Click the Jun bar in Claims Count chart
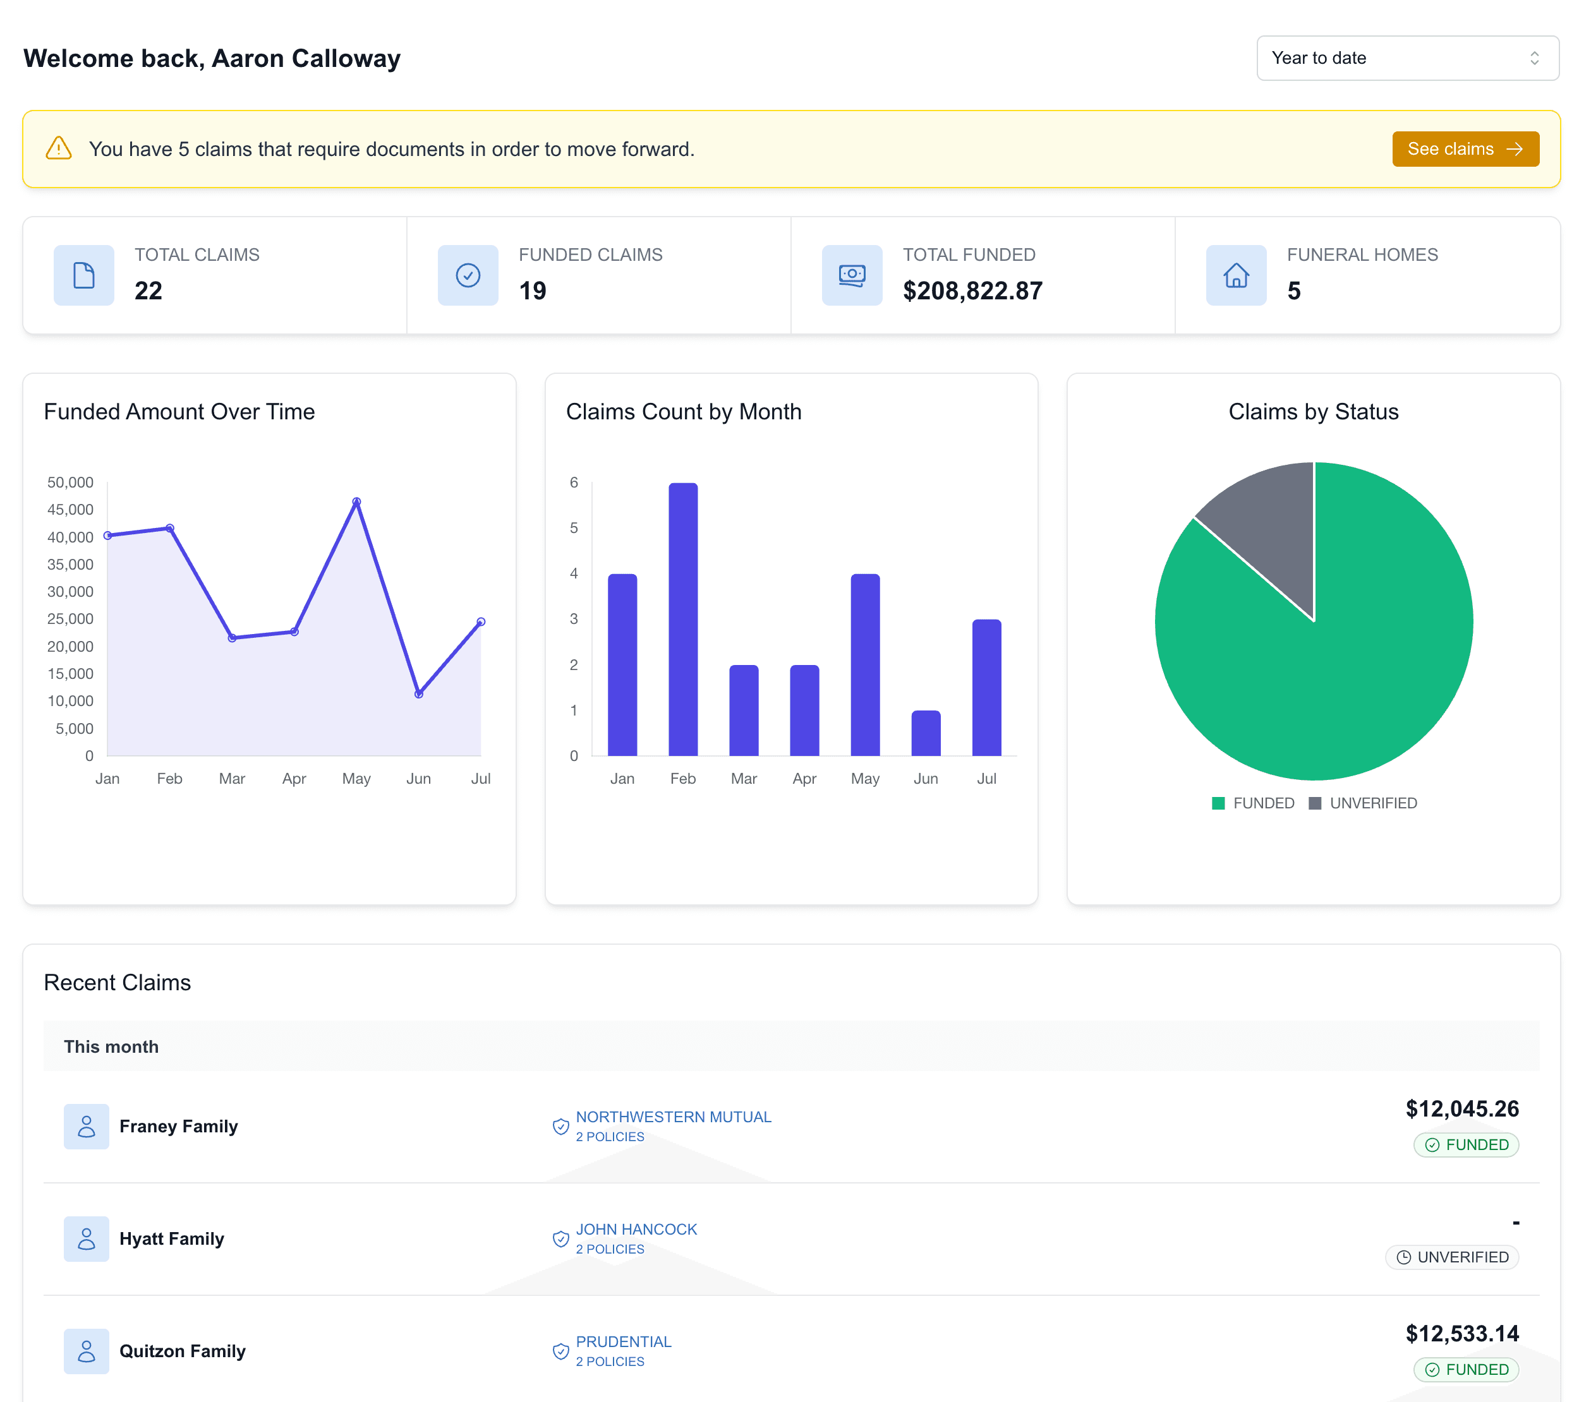Viewport: 1591px width, 1402px height. (x=926, y=733)
